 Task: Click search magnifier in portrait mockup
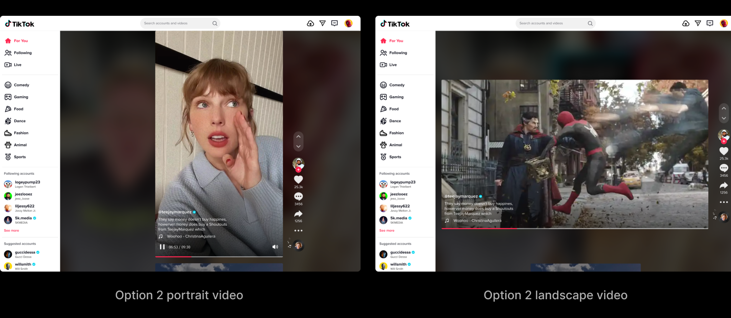(x=215, y=23)
